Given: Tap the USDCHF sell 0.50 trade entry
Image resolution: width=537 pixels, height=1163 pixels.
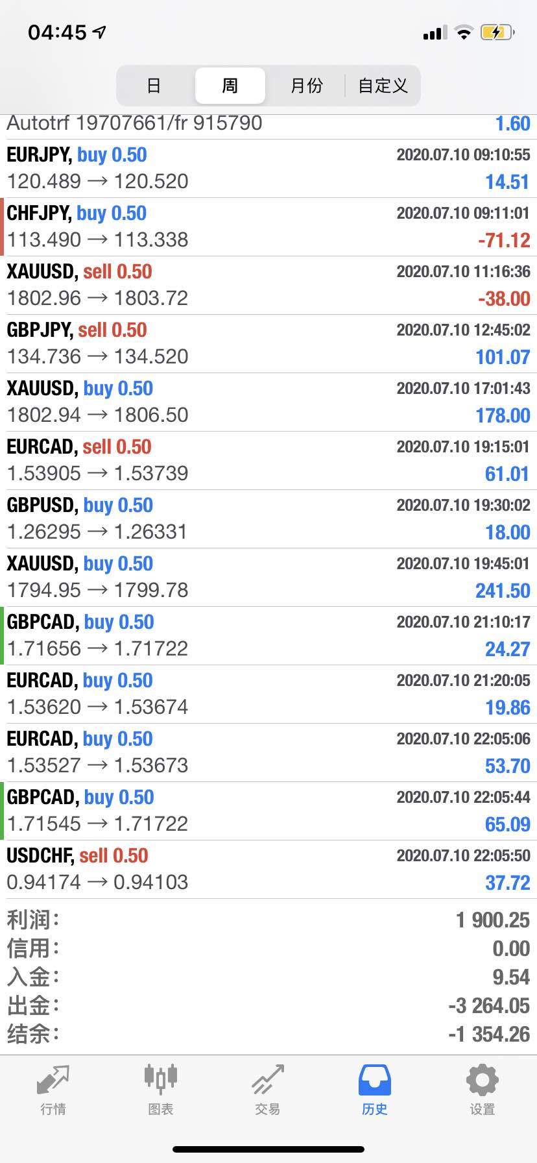Looking at the screenshot, I should coord(268,870).
